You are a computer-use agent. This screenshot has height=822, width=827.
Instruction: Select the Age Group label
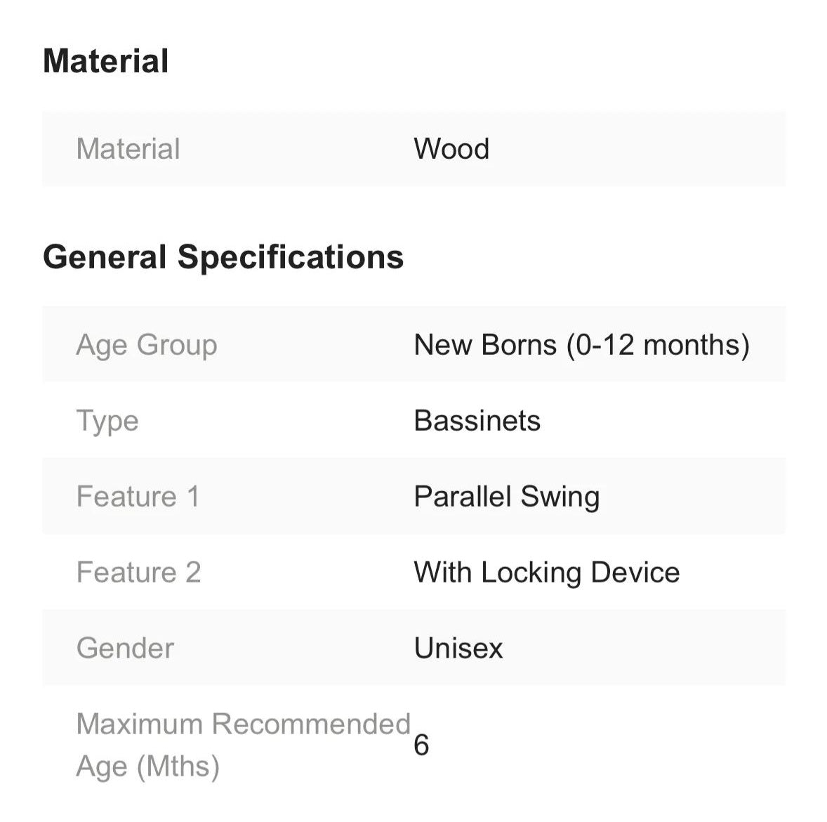click(147, 345)
